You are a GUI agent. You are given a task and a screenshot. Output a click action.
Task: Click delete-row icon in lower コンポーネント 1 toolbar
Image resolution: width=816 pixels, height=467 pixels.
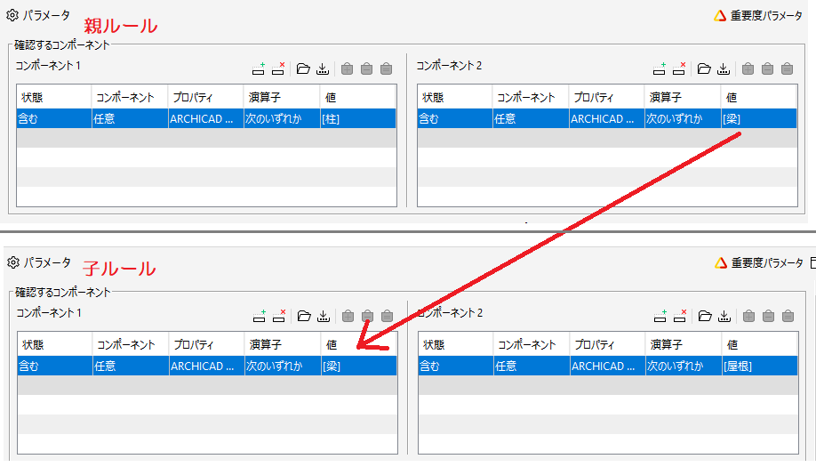(x=279, y=316)
